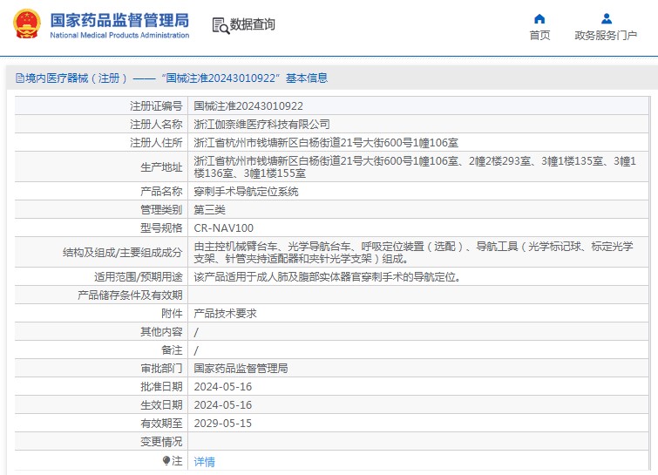Image resolution: width=658 pixels, height=475 pixels.
Task: Click the 备注 row label
Action: [172, 350]
